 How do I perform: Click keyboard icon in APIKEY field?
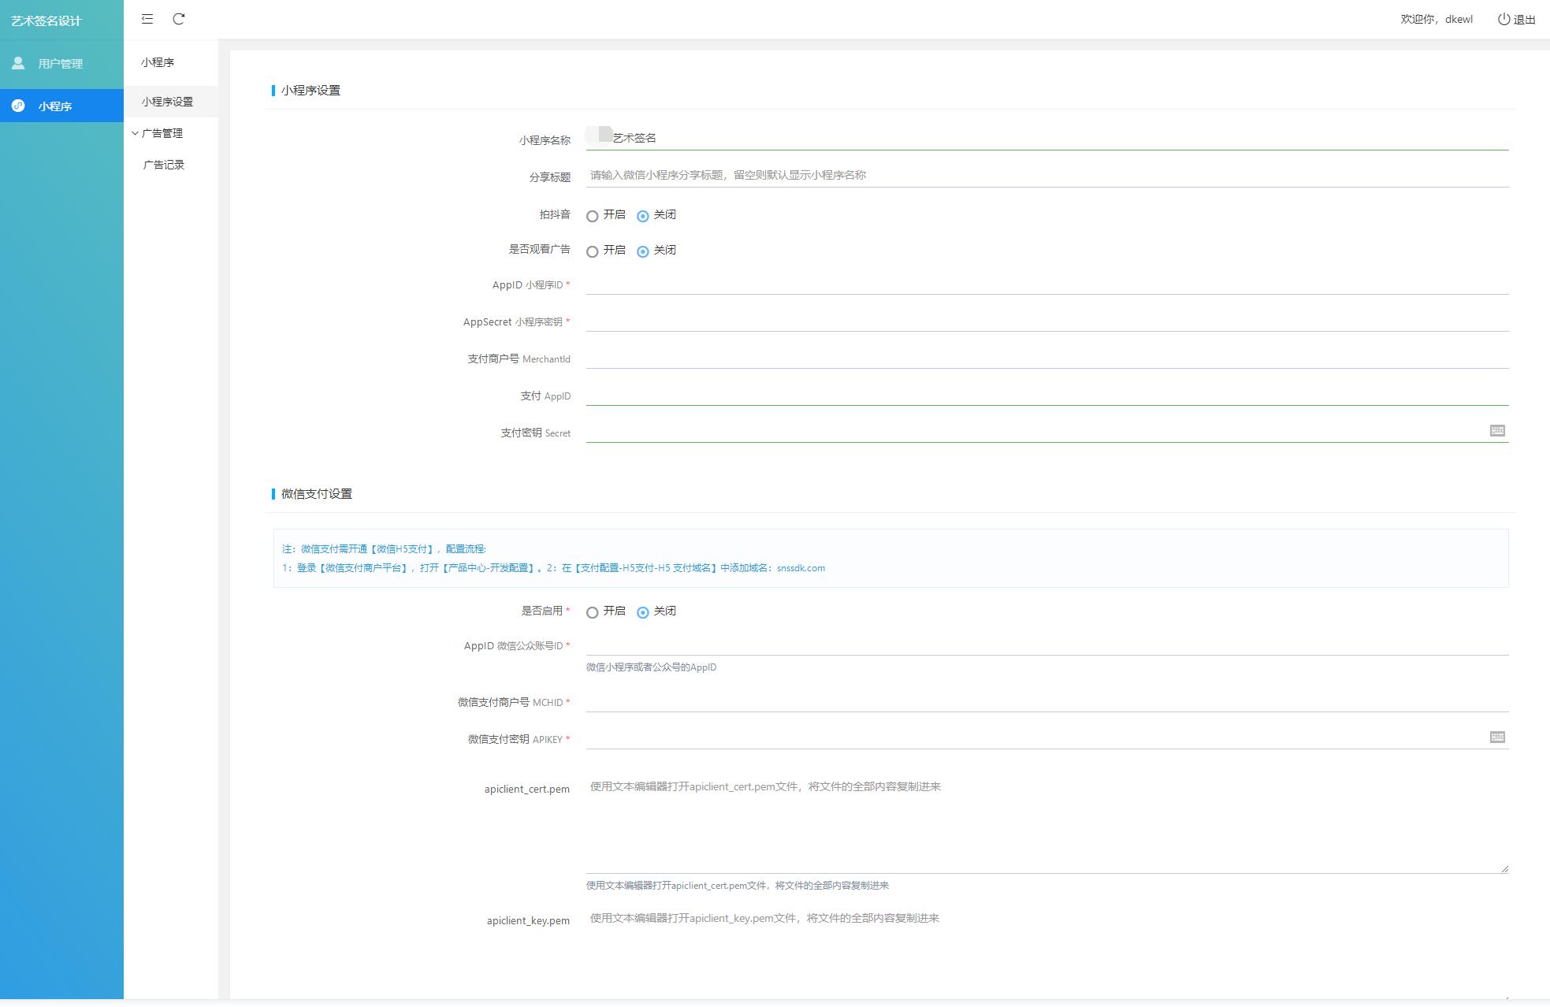click(1497, 737)
